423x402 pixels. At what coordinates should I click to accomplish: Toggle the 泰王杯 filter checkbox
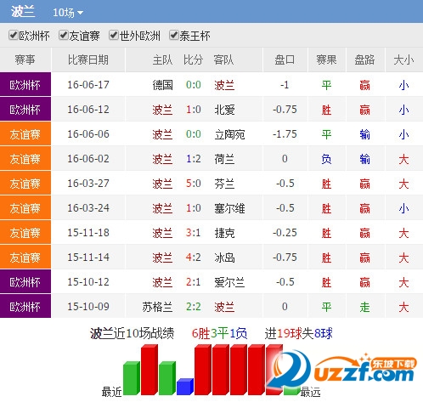[x=173, y=36]
